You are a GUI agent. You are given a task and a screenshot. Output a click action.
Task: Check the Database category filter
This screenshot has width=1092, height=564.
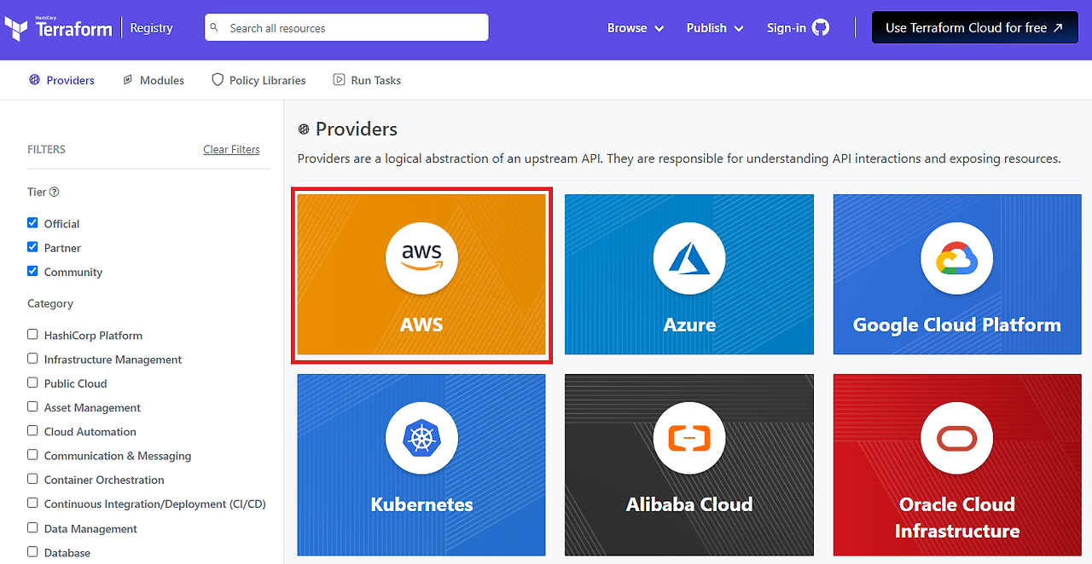[32, 552]
